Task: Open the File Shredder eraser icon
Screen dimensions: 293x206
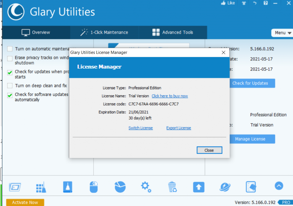Action: pyautogui.click(x=251, y=187)
